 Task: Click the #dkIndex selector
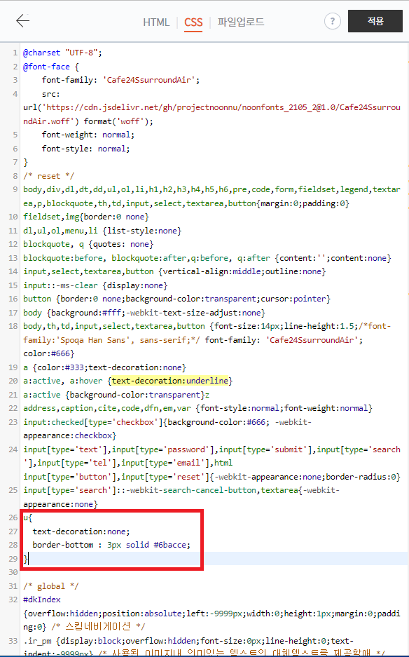[42, 600]
